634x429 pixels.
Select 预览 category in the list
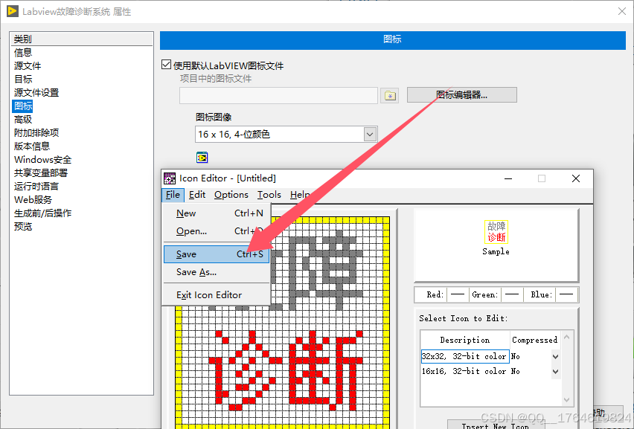click(23, 226)
